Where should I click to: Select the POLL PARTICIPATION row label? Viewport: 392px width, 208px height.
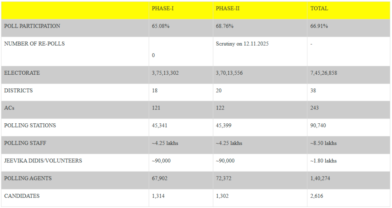[32, 26]
